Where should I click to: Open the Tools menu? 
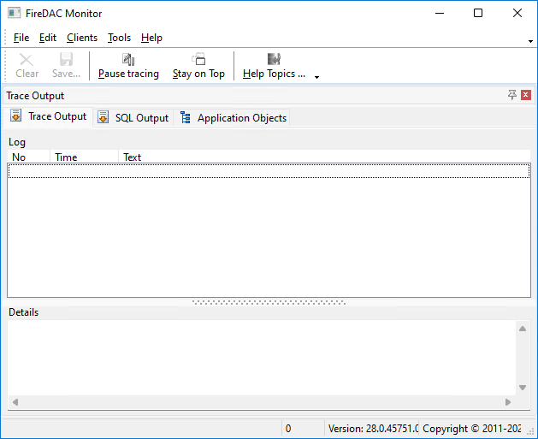[x=119, y=38]
